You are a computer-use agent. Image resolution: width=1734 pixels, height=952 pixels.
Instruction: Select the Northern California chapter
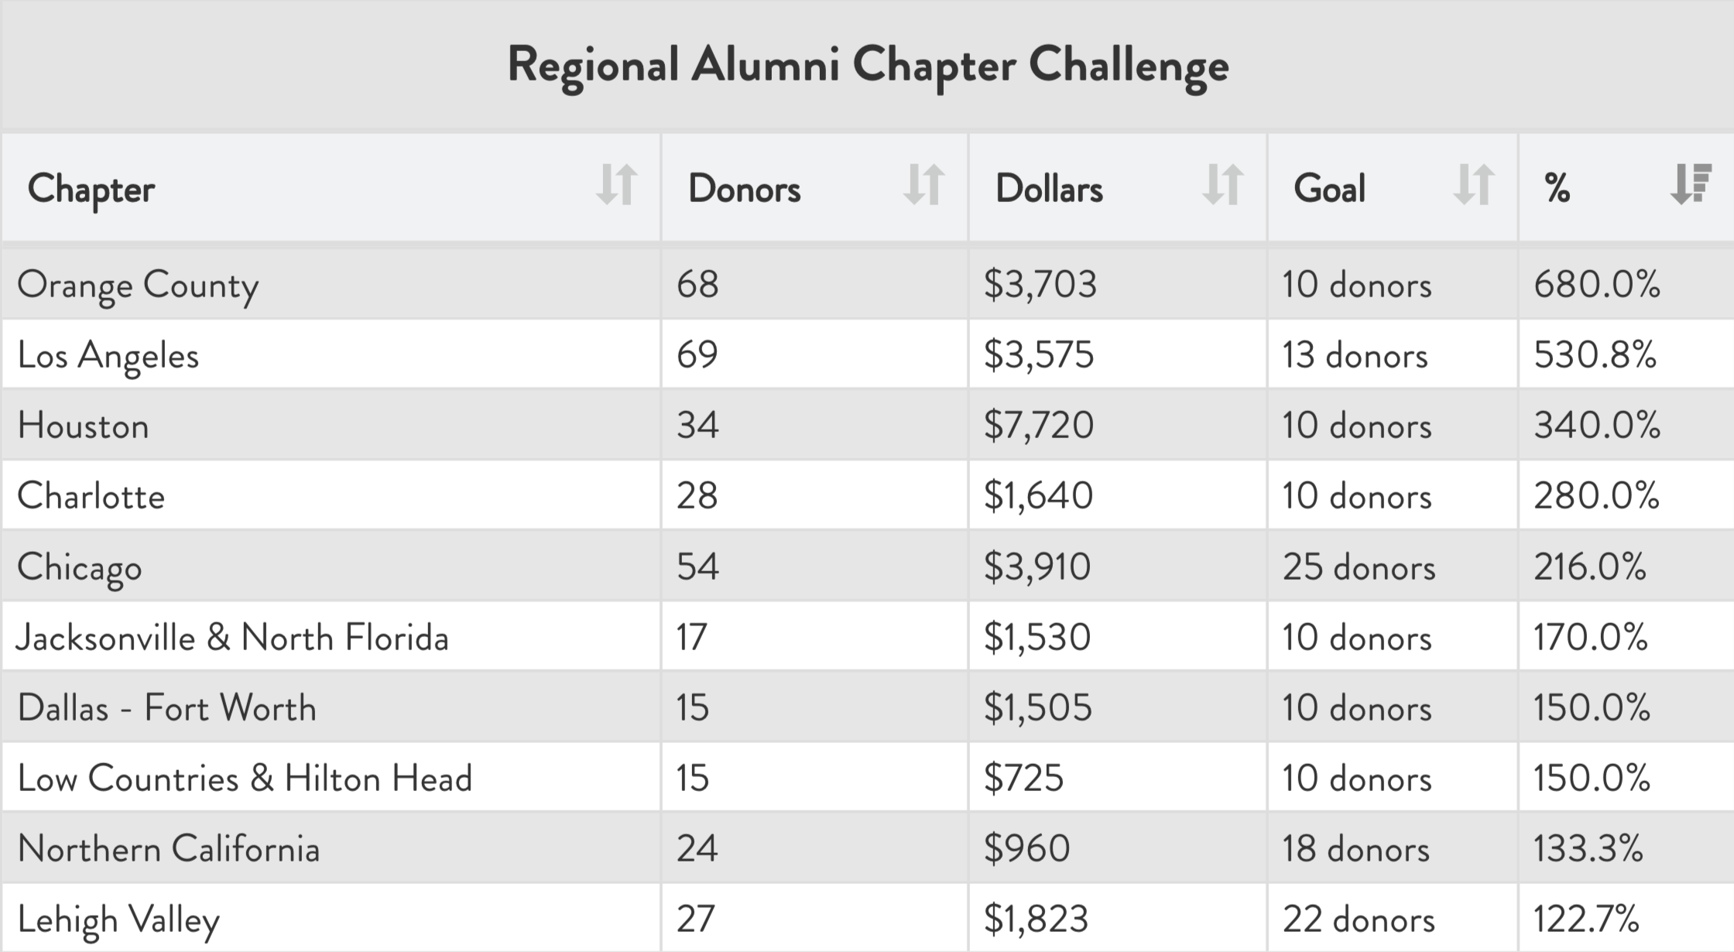pos(169,849)
